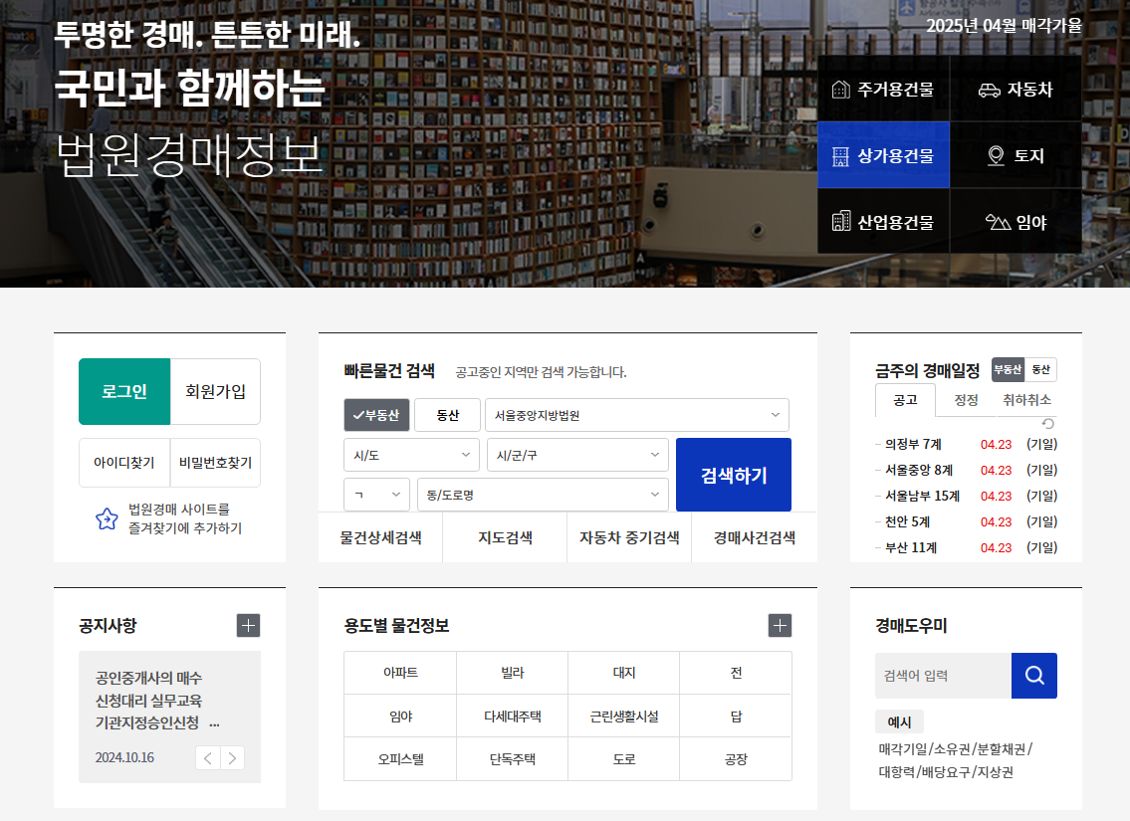Switch quick search to 동산
The width and height of the screenshot is (1130, 821).
[x=447, y=415]
